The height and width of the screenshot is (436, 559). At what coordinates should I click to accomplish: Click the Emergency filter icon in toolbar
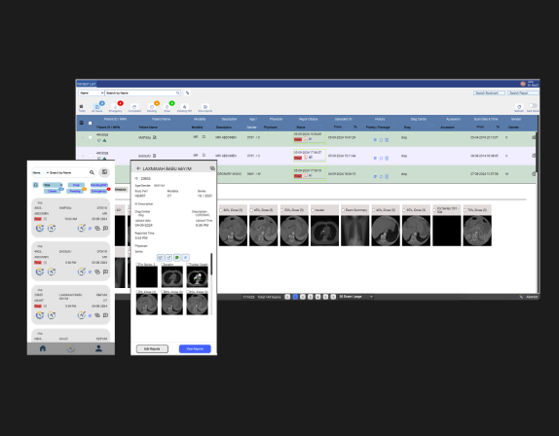[x=115, y=107]
